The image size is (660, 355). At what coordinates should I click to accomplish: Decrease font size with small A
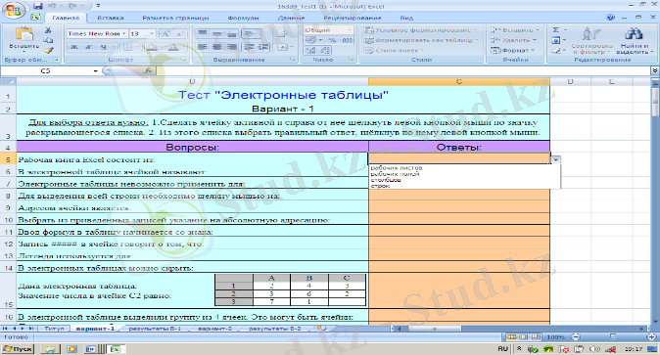(180, 33)
